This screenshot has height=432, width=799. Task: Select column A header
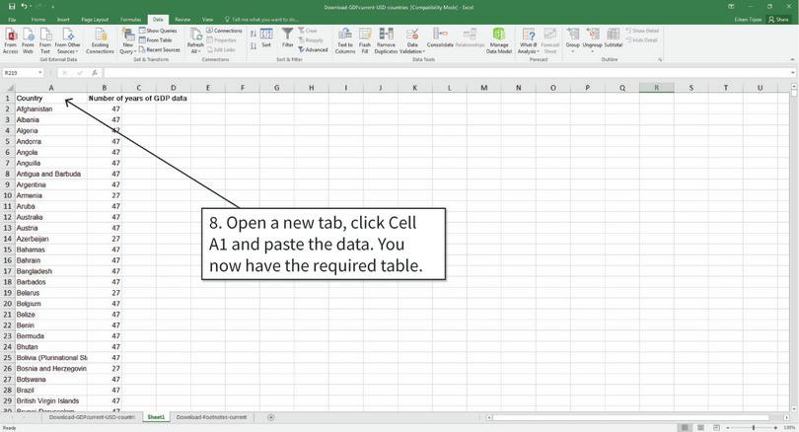tap(50, 88)
